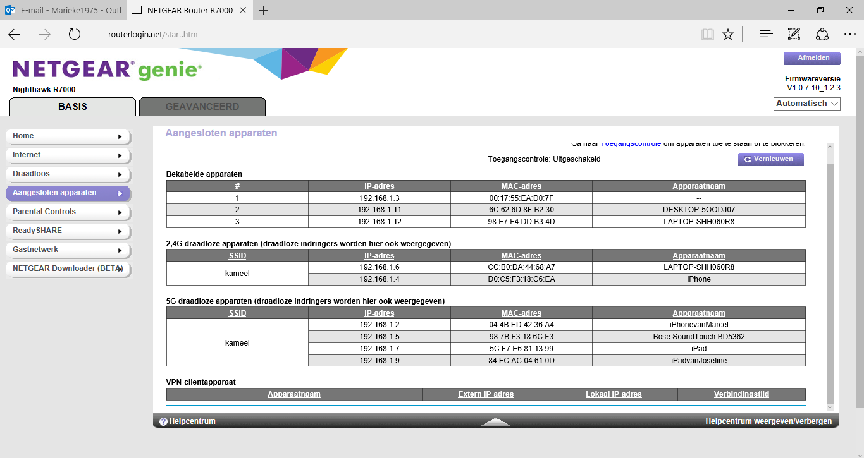This screenshot has width=864, height=458.
Task: Click the Aangesloten apparaten page heading
Action: (x=221, y=133)
